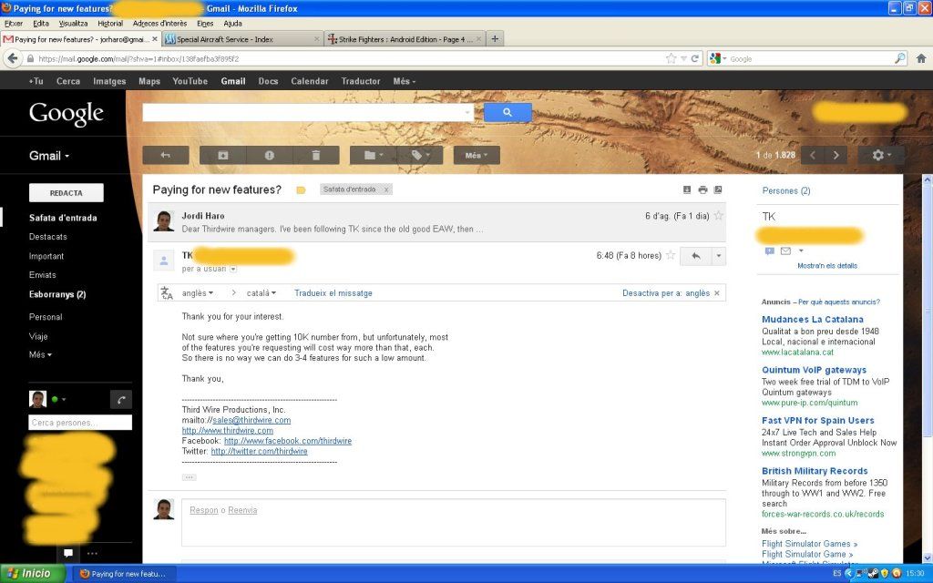Viewport: 933px width, 583px height.
Task: Open the twitter.com/thirdwire link
Action: tap(259, 451)
